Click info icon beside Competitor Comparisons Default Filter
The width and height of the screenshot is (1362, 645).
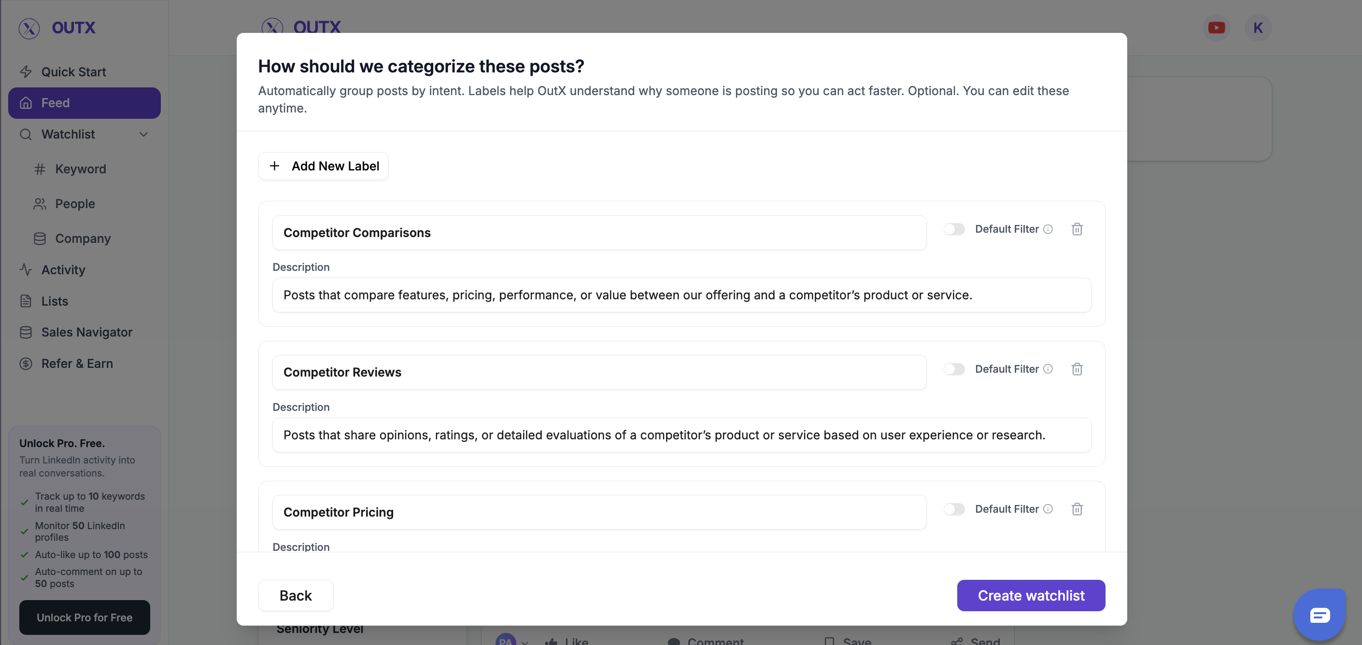[x=1048, y=229]
